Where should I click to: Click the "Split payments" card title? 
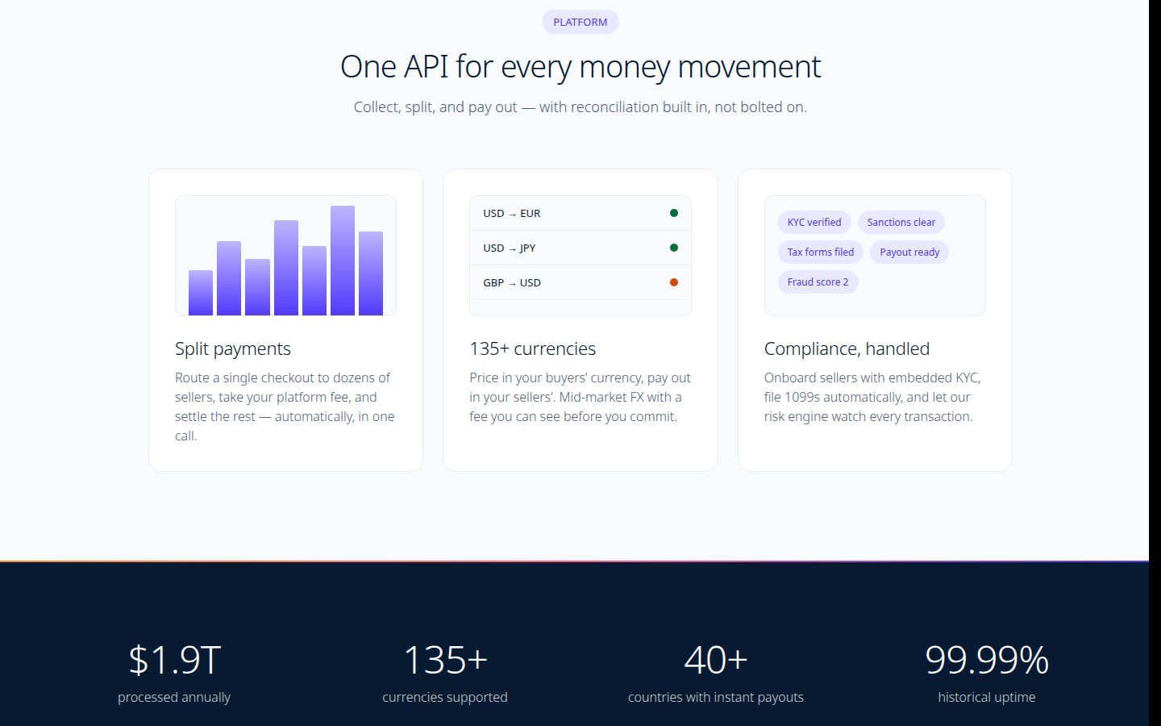233,348
